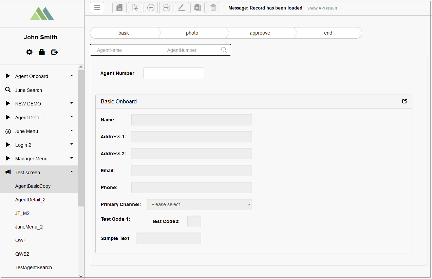432x279 pixels.
Task: Expand the NEW DEMO menu caret
Action: tap(72, 103)
